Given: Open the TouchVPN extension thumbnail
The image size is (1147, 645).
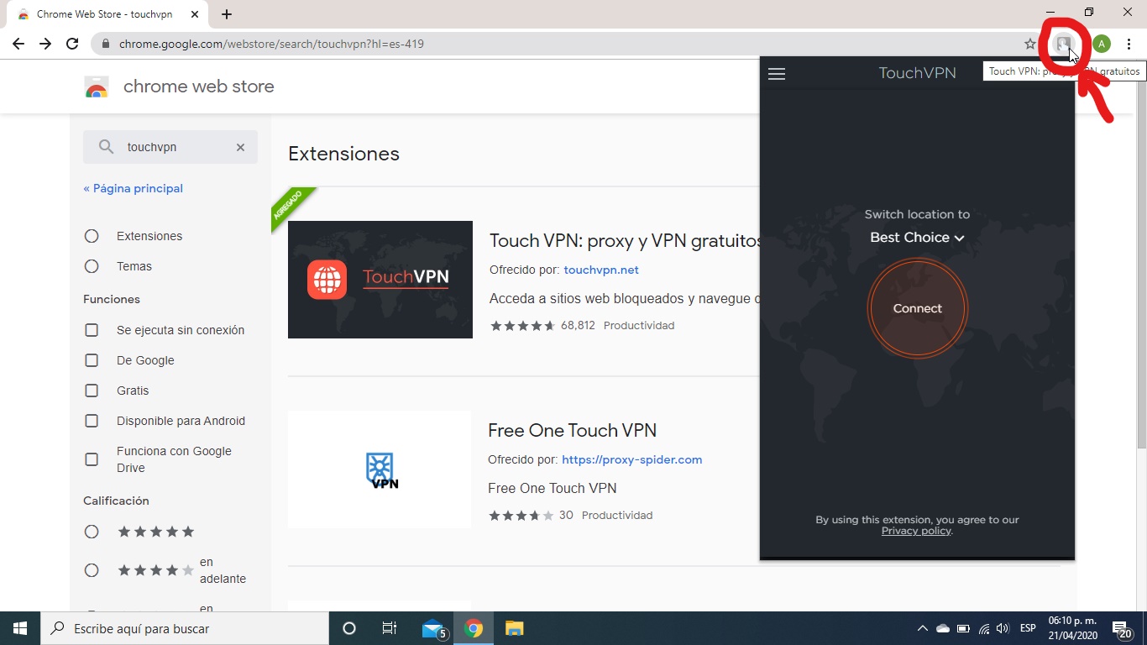Looking at the screenshot, I should pos(380,280).
